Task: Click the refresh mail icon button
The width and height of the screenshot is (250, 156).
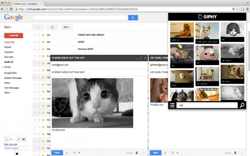Action: pyautogui.click(x=52, y=27)
